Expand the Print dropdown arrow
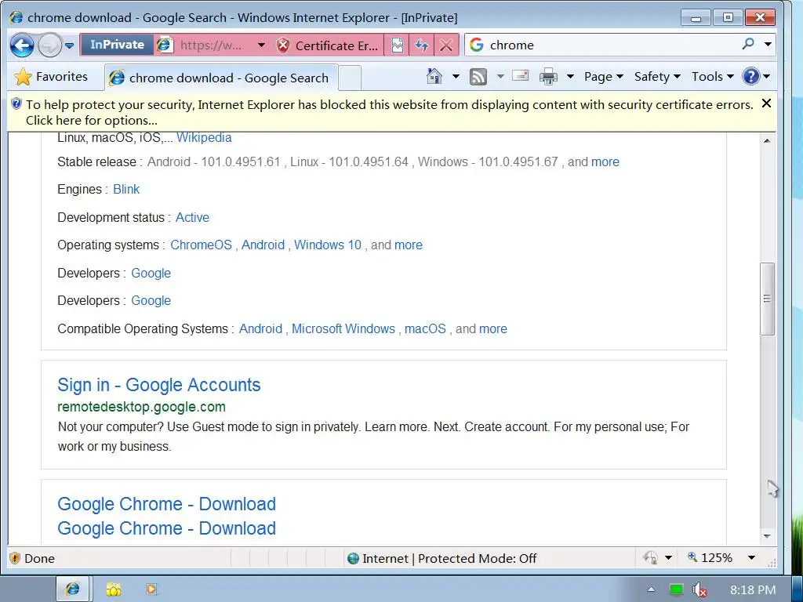 (570, 77)
